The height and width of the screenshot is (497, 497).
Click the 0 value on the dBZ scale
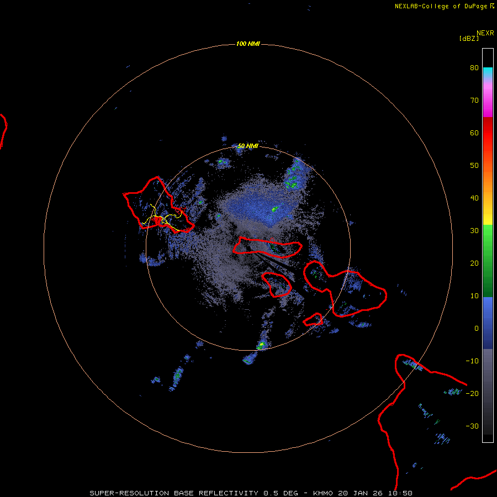pos(477,329)
